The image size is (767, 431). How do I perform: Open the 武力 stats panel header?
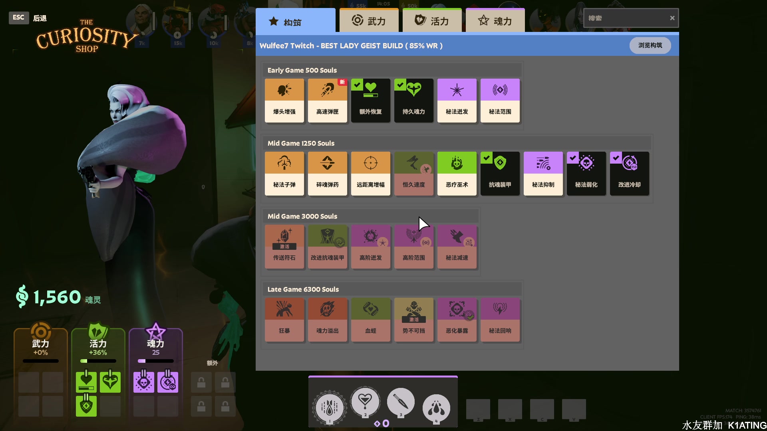[x=41, y=343]
